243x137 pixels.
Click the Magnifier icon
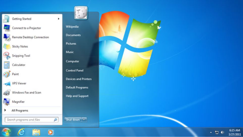click(x=7, y=102)
